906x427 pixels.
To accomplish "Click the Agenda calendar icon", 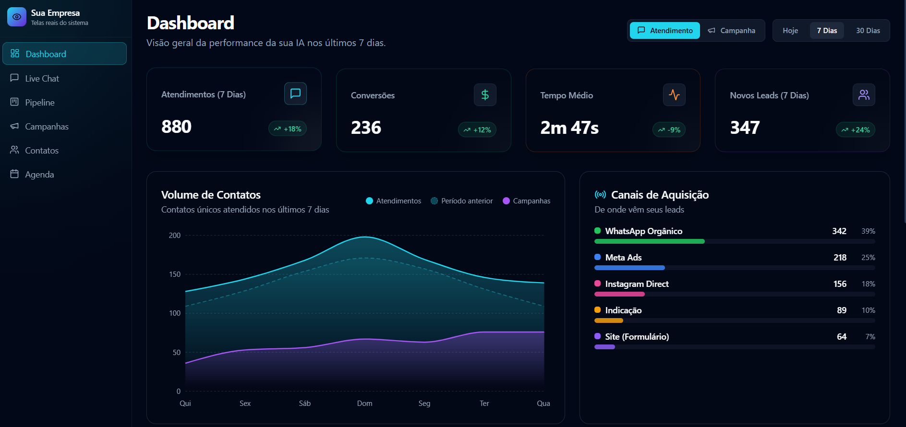I will click(x=14, y=174).
